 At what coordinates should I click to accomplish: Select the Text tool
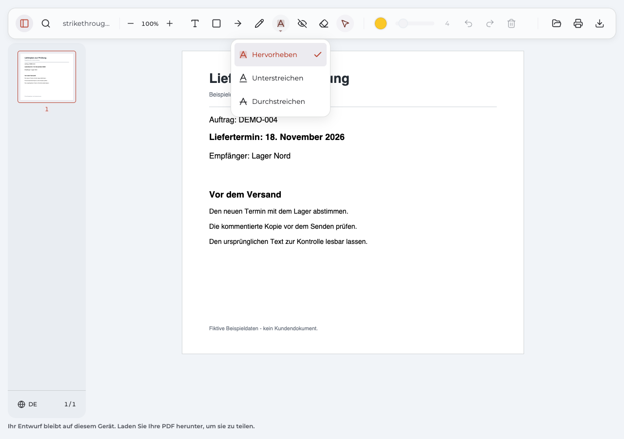195,23
